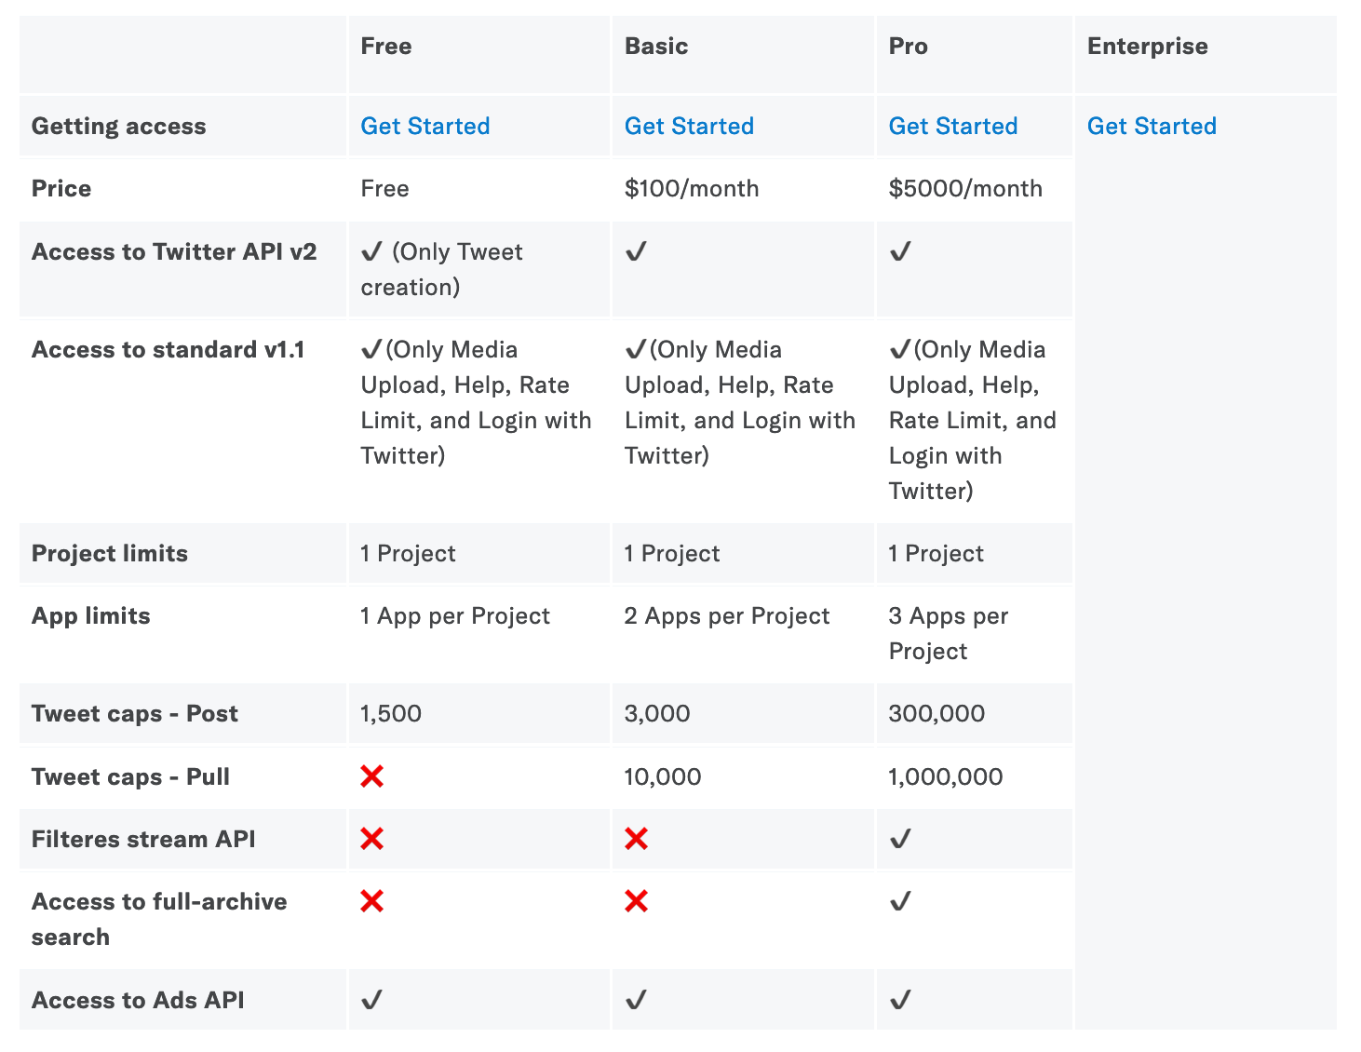Click the Filteres stream API label

pyautogui.click(x=143, y=839)
